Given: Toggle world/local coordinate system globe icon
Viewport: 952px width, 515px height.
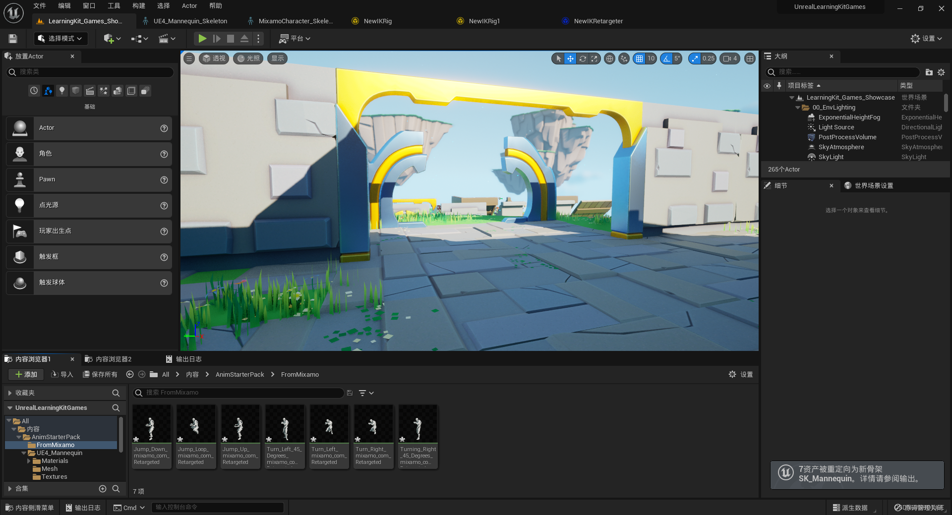Looking at the screenshot, I should tap(609, 58).
